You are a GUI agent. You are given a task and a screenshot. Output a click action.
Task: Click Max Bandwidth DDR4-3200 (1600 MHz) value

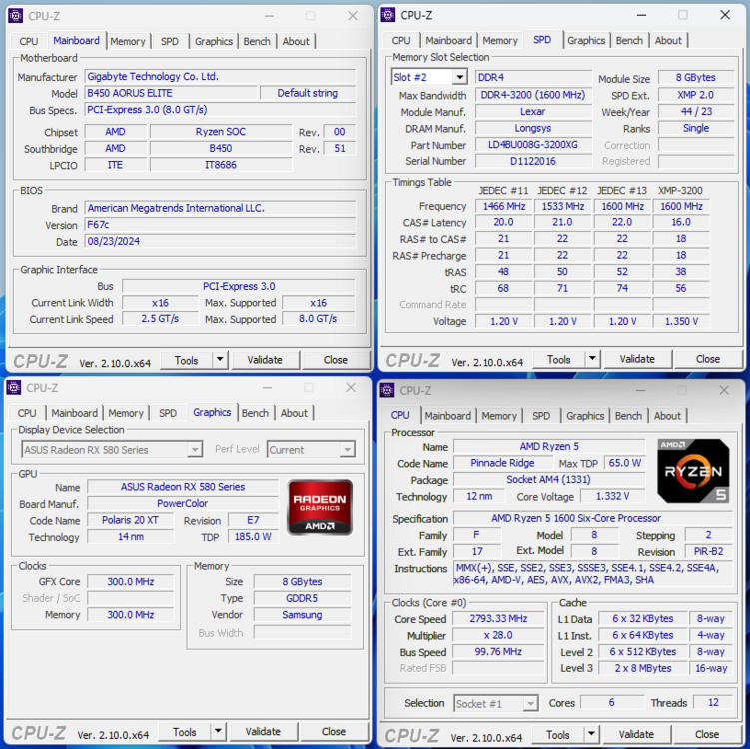pyautogui.click(x=533, y=95)
